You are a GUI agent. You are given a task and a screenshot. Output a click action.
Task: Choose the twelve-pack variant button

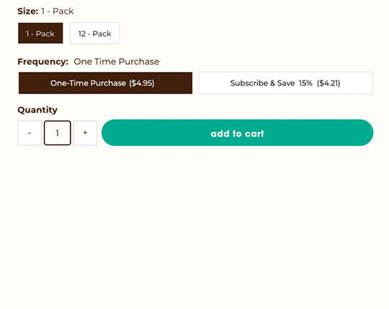pyautogui.click(x=95, y=33)
